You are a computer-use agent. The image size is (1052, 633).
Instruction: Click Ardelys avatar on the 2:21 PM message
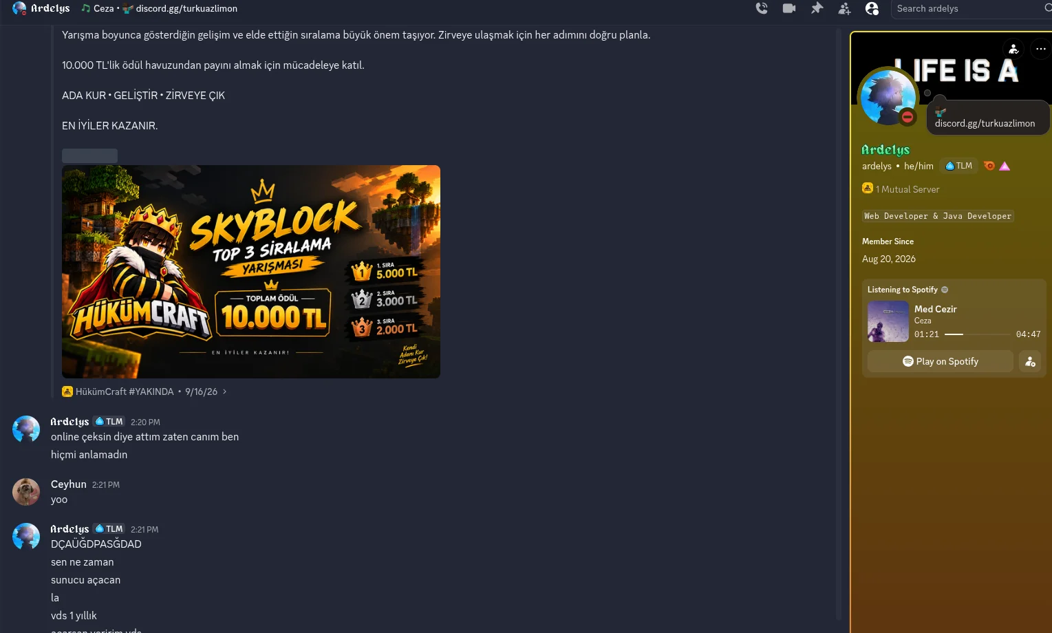coord(26,537)
